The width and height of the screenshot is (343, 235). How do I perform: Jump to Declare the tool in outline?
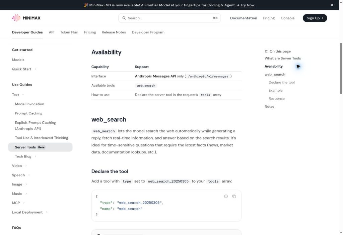coord(281,83)
